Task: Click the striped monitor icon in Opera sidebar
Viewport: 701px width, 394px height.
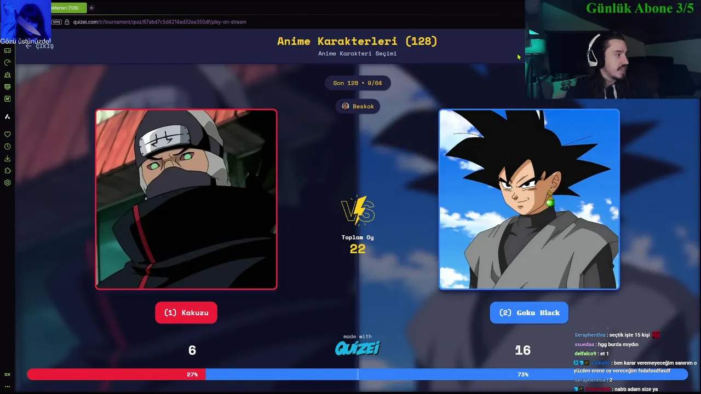Action: [x=8, y=86]
